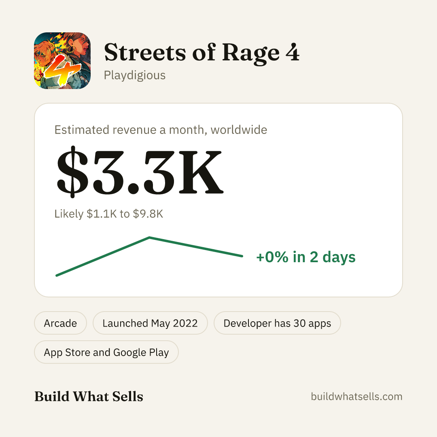The image size is (437, 437).
Task: Click the Launched May 2022 tag
Action: [150, 323]
